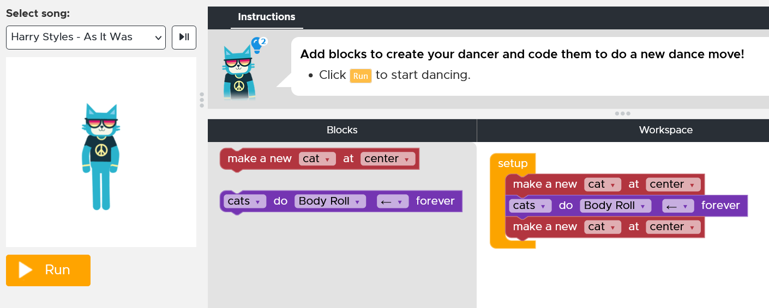The image size is (769, 308).
Task: Open center dropdown in toolbox make-new block
Action: tap(388, 158)
